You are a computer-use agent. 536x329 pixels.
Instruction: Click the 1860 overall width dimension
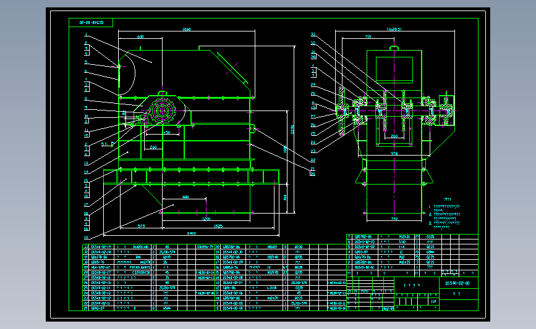(186, 30)
